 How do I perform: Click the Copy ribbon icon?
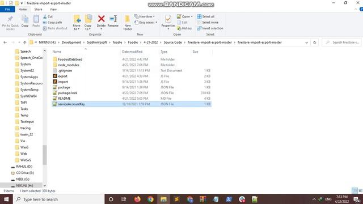tap(25, 22)
